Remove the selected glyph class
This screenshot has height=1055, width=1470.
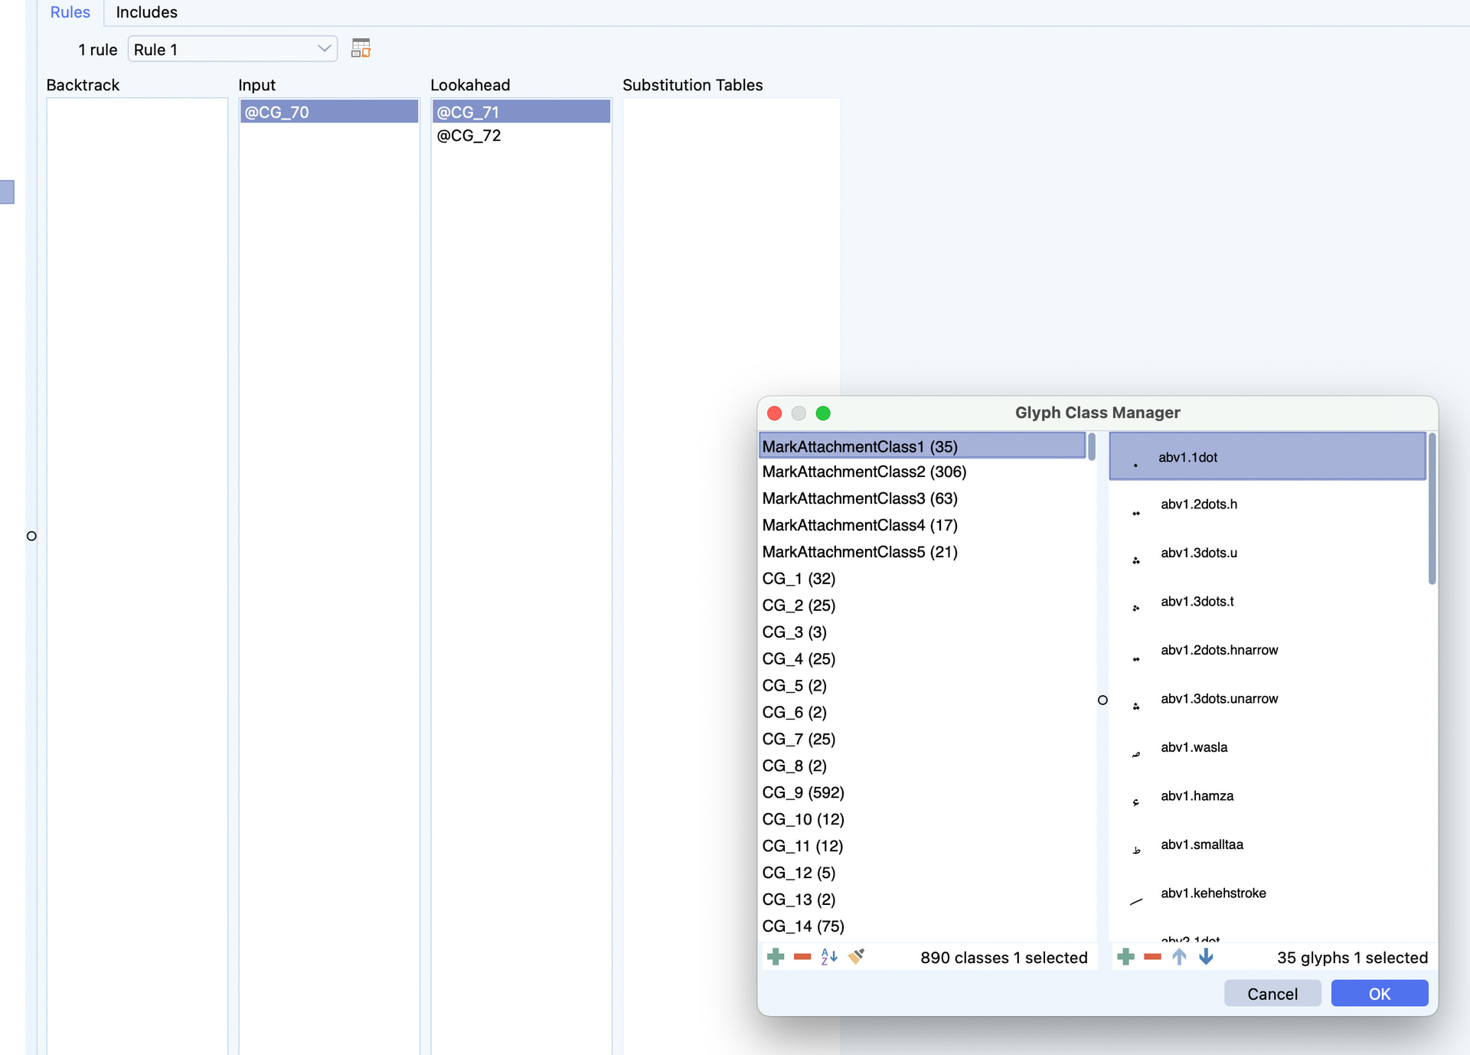click(x=802, y=957)
